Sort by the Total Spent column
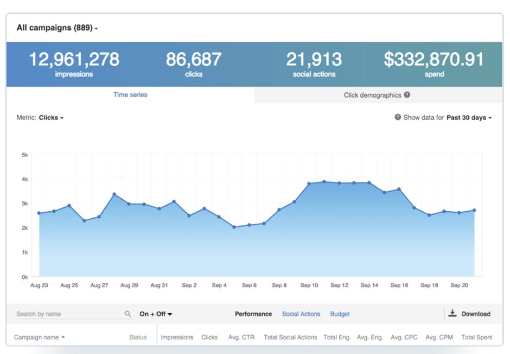 pyautogui.click(x=476, y=337)
